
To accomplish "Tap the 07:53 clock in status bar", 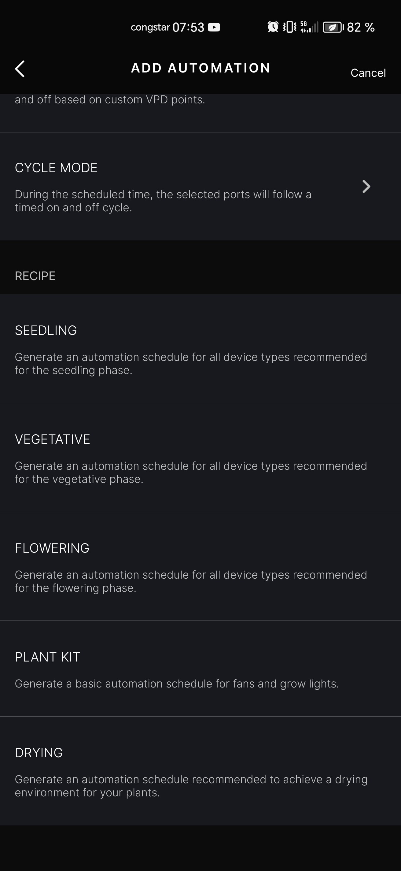I will (x=188, y=27).
